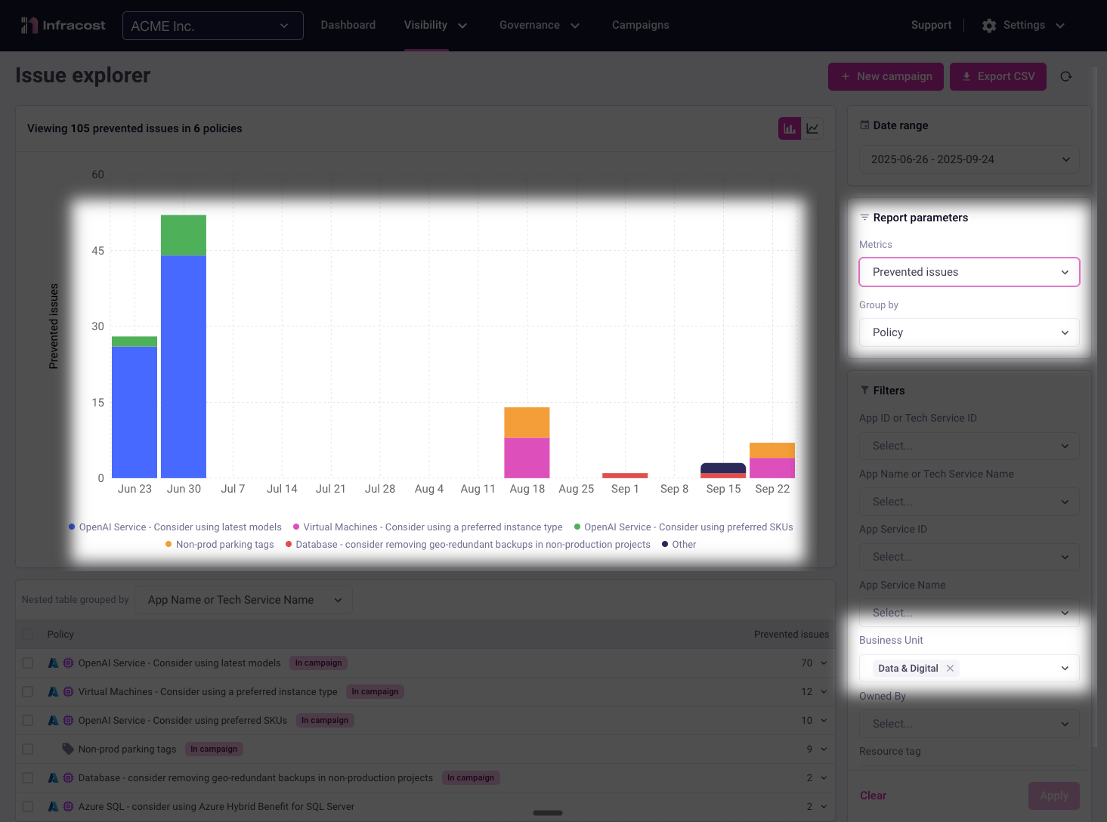This screenshot has width=1107, height=822.
Task: Click the tag icon beside Non-prod parking tags
Action: pos(68,749)
